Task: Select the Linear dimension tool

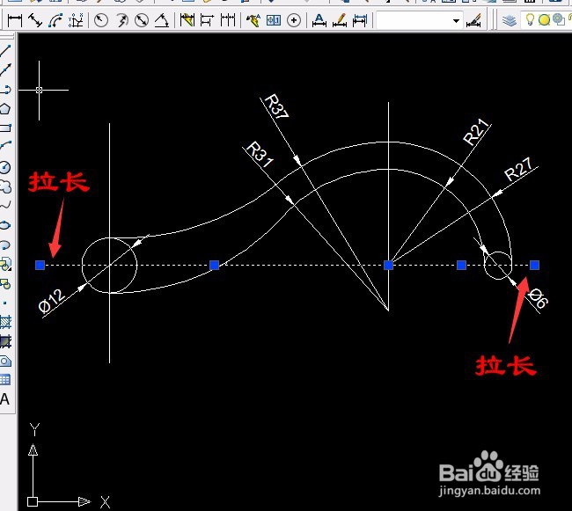Action: click(15, 20)
